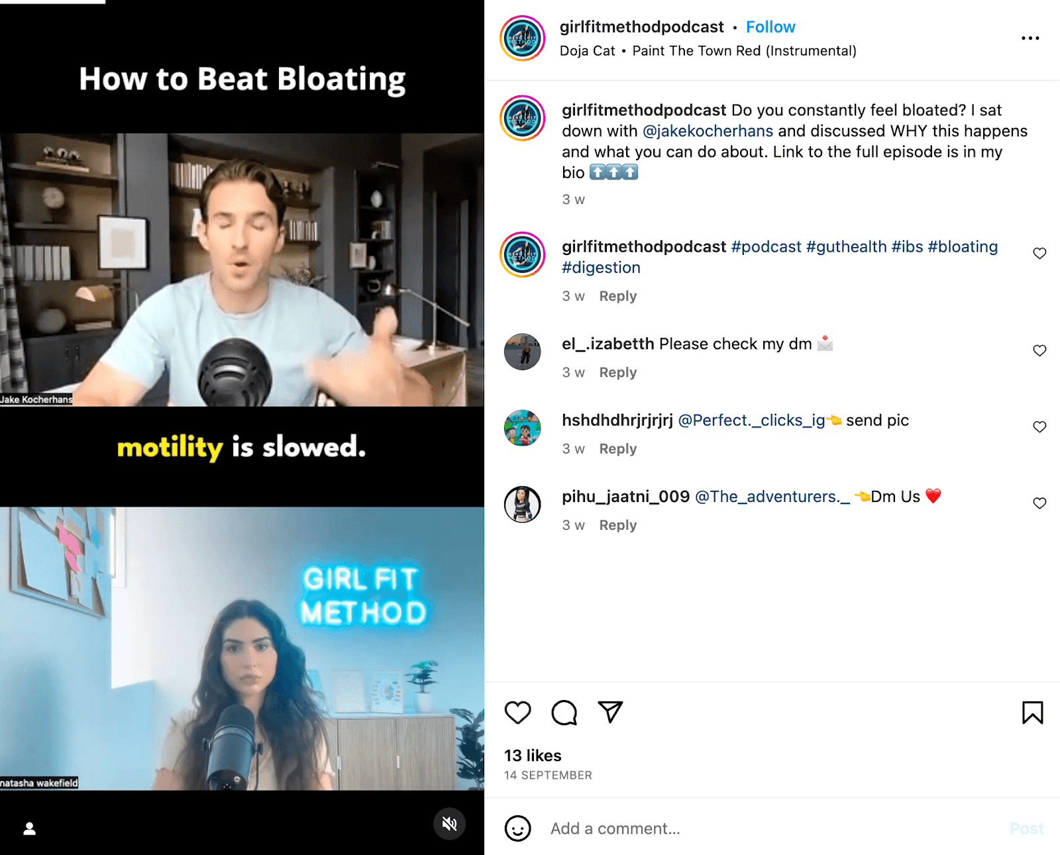Like pihu_jaatni_009's comment heart
The width and height of the screenshot is (1060, 855).
click(1039, 503)
